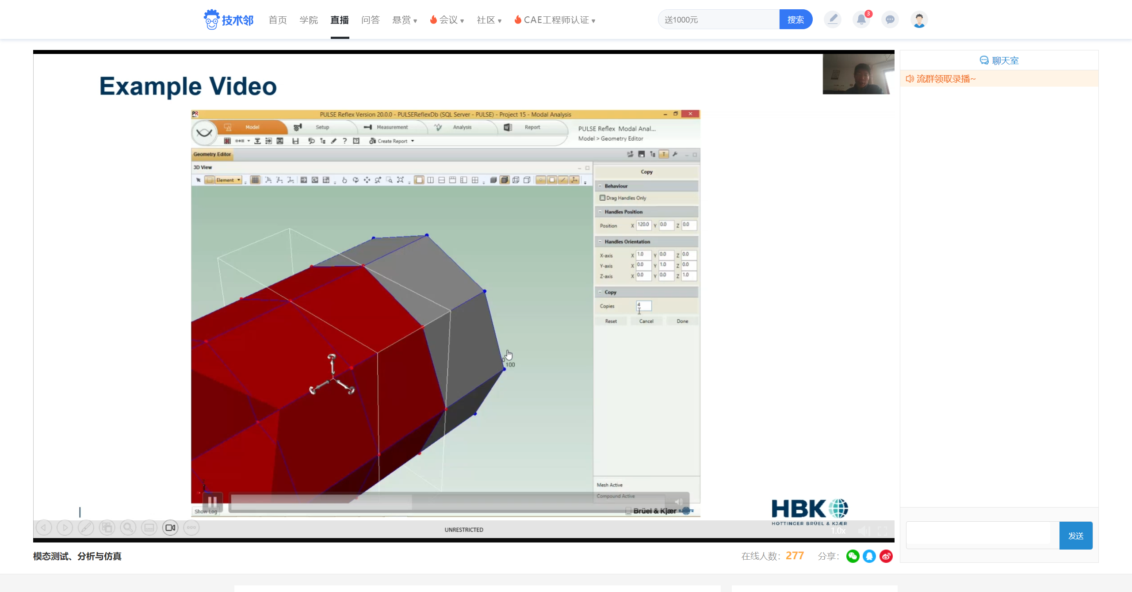Click the hand pan tool in 3D View toolbar
Screen dimensions: 1132x592
click(344, 180)
